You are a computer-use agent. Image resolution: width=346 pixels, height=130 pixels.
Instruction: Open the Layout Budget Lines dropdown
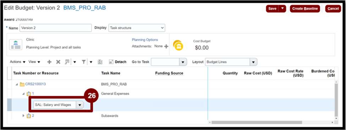tap(253, 62)
